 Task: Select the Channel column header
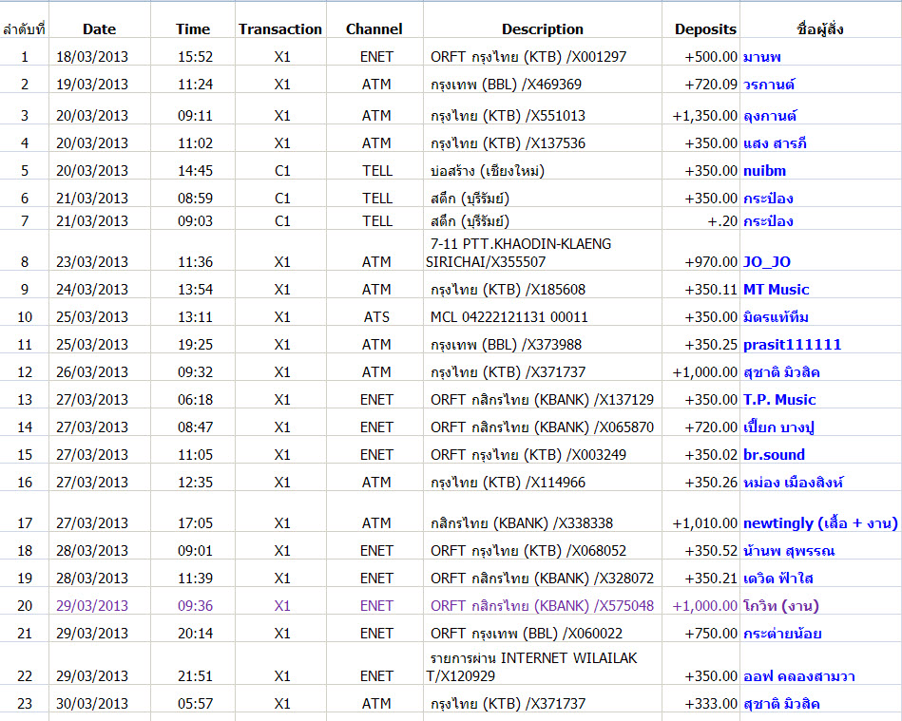[374, 29]
